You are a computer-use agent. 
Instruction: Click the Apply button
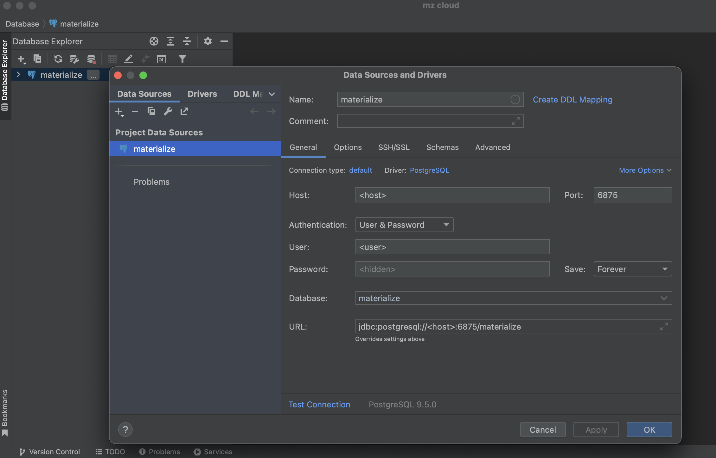tap(596, 430)
